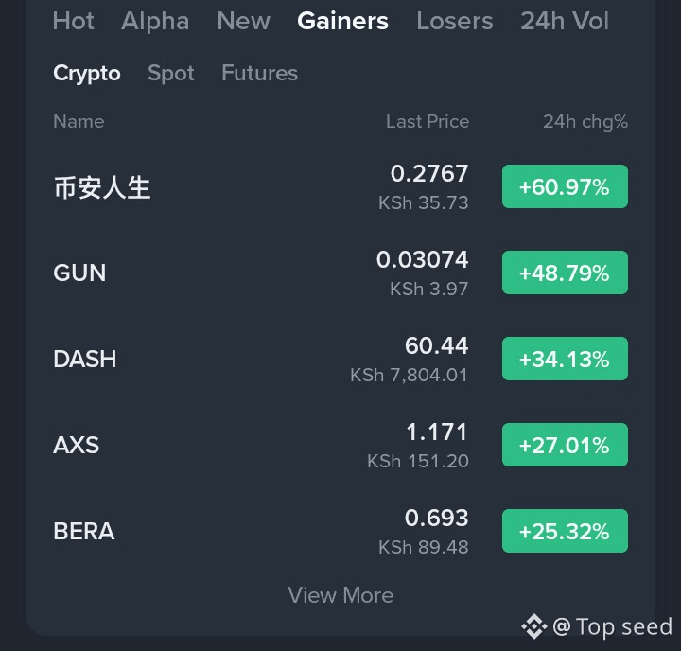Sort by the 24h chg% column
The image size is (681, 651).
[x=585, y=121]
